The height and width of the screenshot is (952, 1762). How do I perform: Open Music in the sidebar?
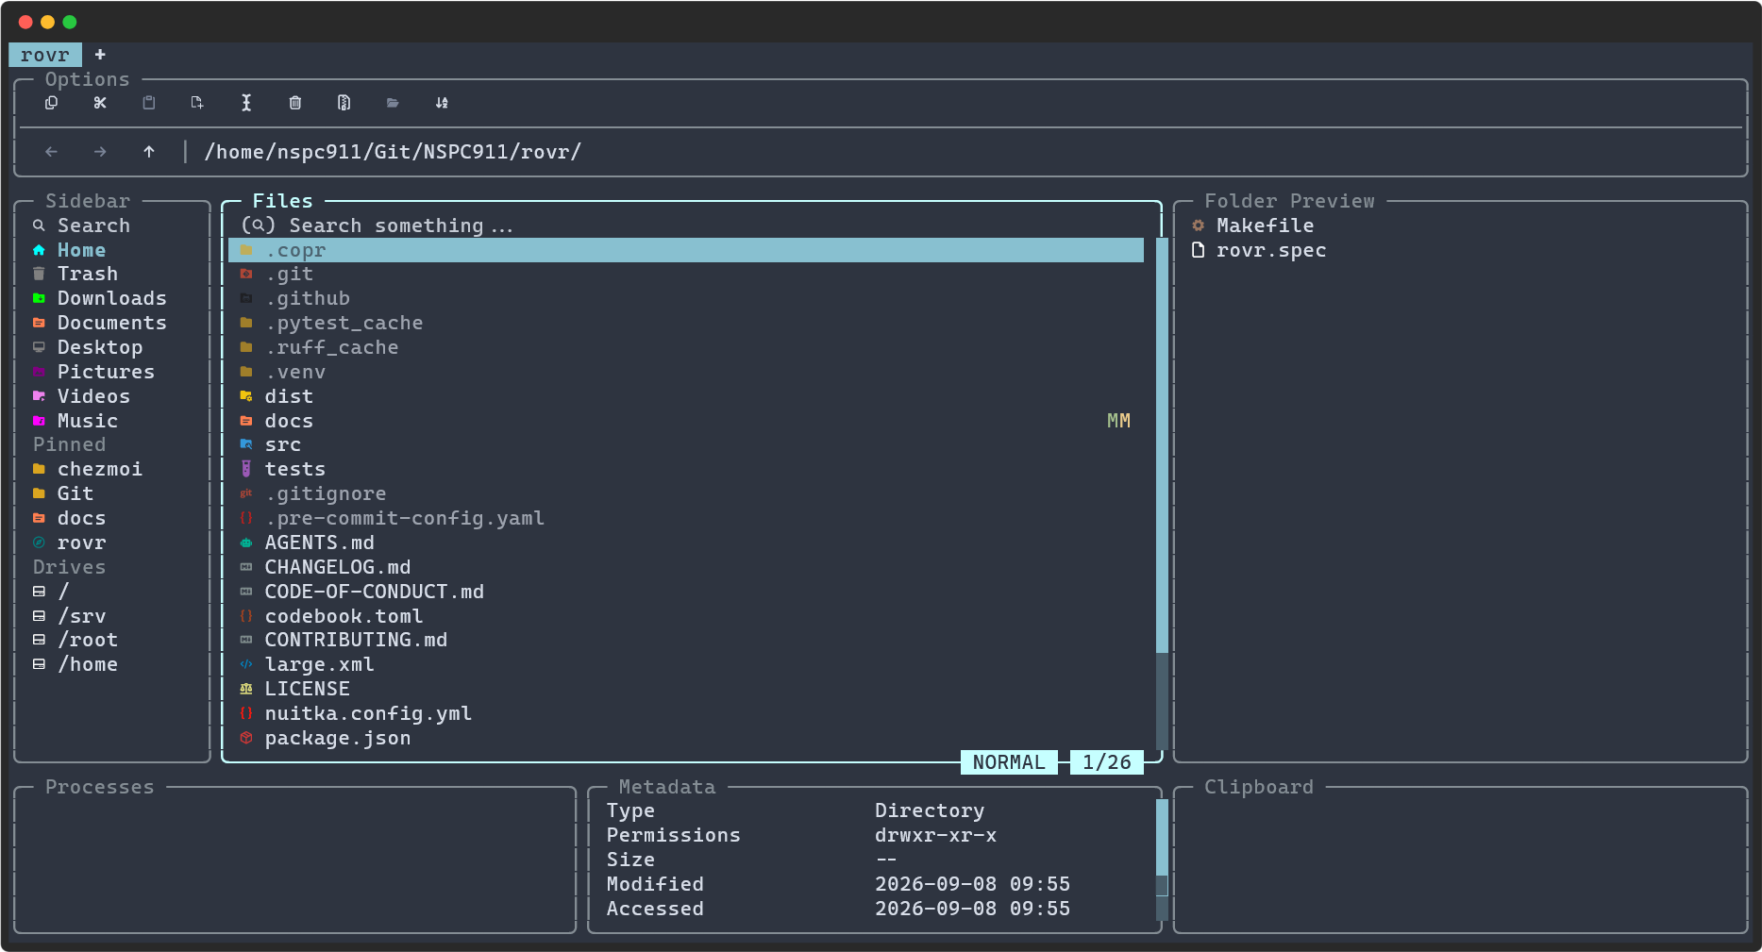[x=113, y=421]
